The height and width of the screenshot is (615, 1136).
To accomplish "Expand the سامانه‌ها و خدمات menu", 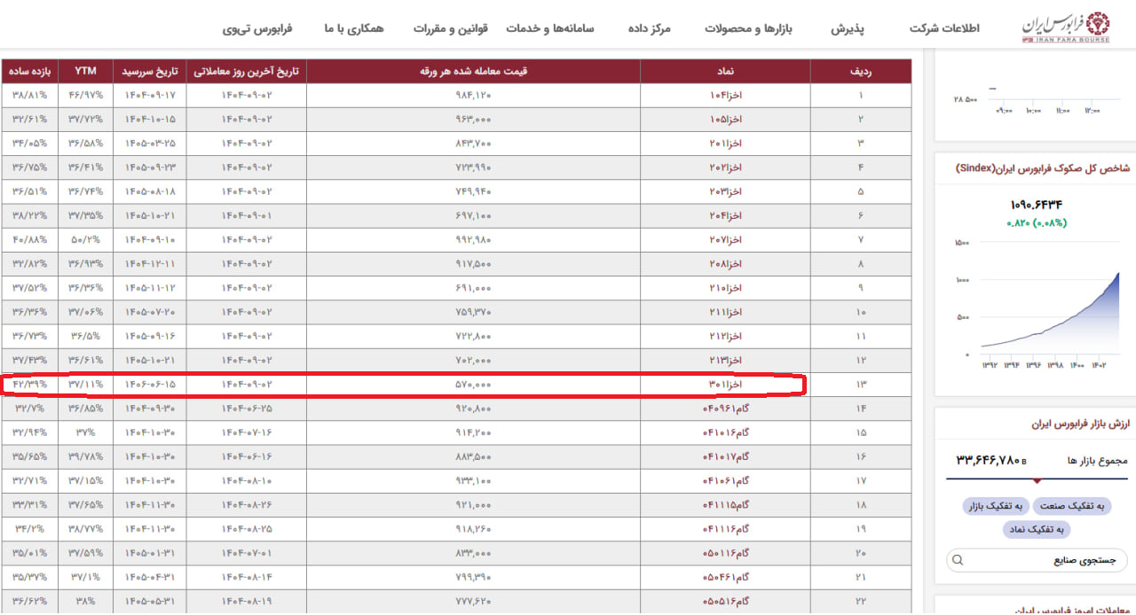I will [x=550, y=28].
